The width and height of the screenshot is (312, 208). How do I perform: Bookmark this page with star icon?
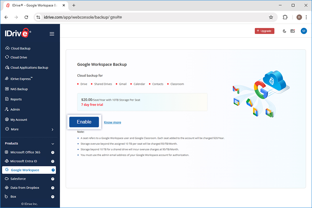point(271,17)
